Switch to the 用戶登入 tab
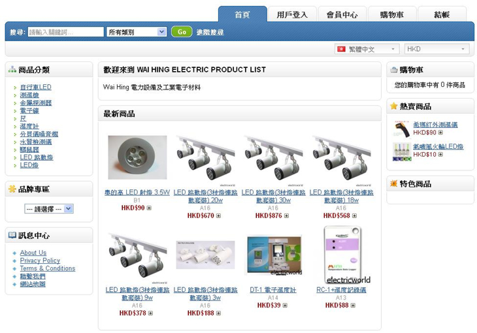Screen dimensions: 477x333 pos(292,14)
